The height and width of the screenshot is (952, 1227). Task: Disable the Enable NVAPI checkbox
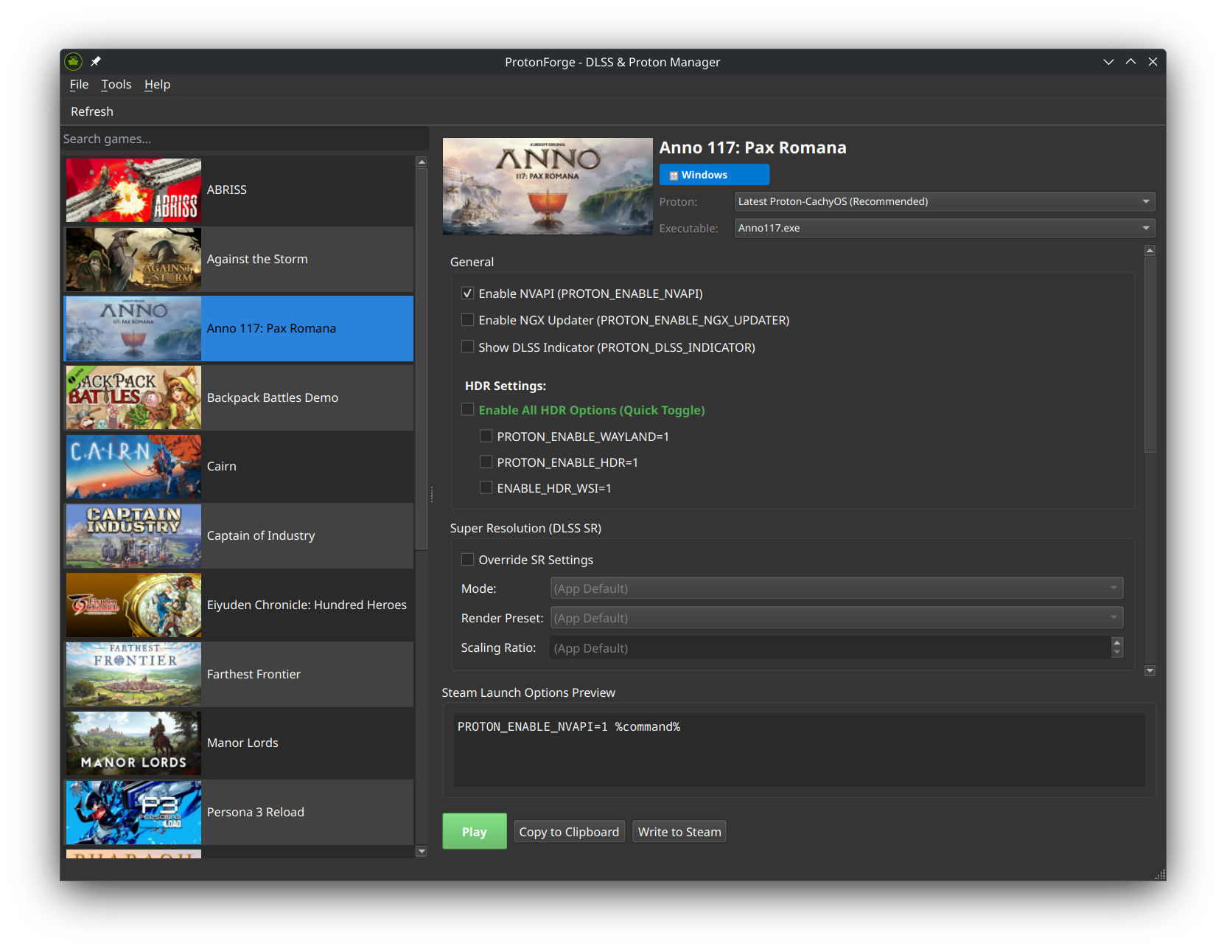click(467, 293)
